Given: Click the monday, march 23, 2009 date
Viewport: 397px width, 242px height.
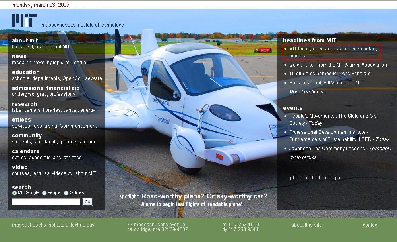Looking at the screenshot, I should (x=41, y=5).
